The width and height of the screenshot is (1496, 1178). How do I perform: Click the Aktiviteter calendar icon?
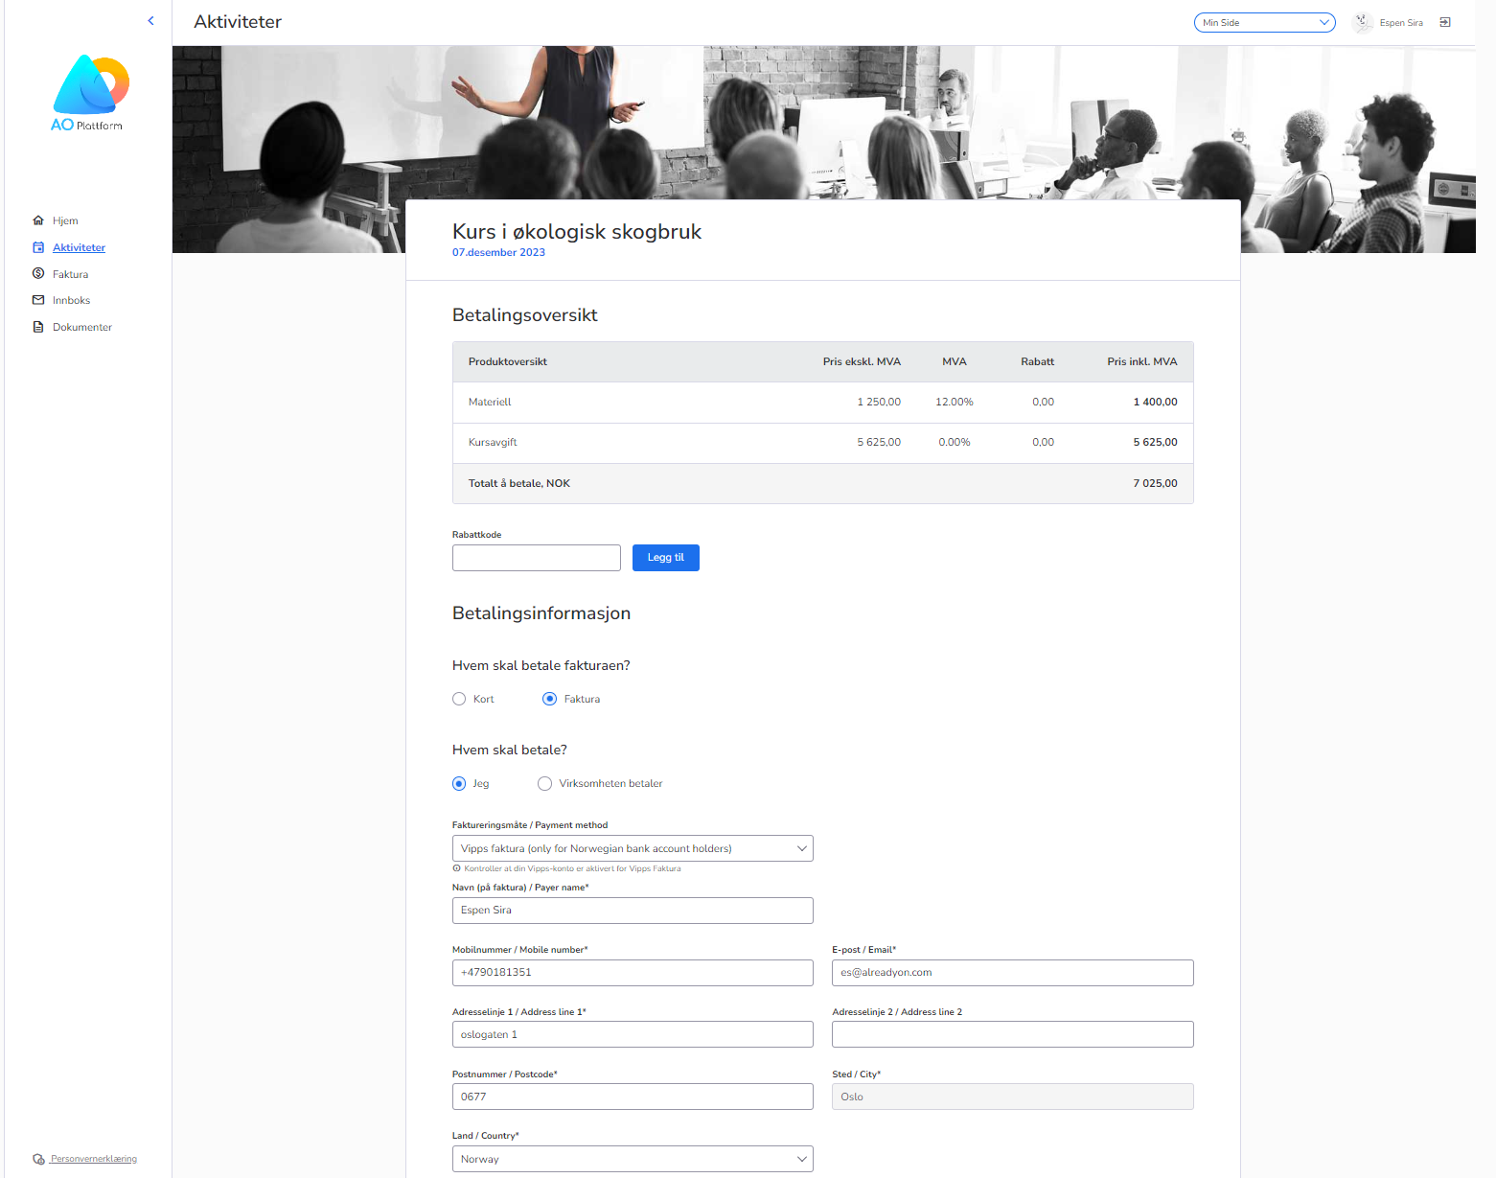(38, 247)
